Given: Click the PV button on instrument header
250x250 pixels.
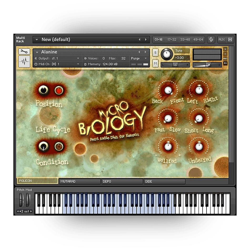Looking at the screenshot, I should click(225, 63).
